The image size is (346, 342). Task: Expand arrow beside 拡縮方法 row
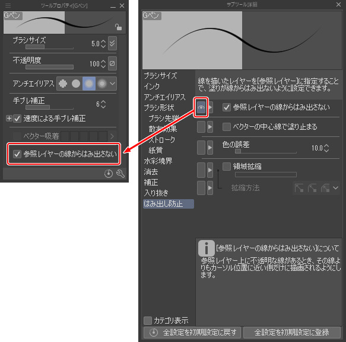(x=210, y=188)
